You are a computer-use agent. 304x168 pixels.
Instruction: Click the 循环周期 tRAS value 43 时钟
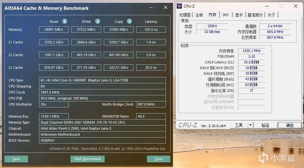click(x=251, y=79)
